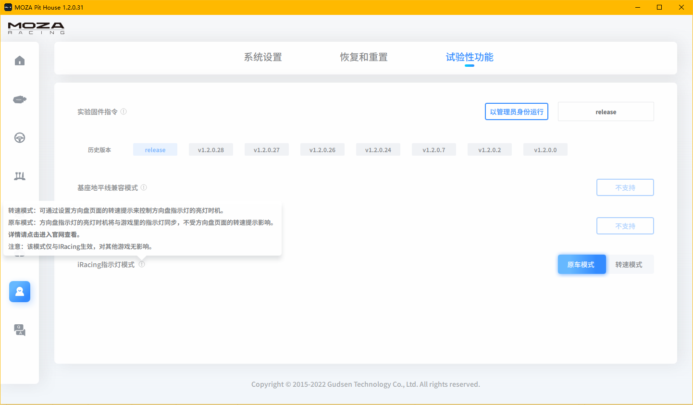Click the MOZA Racing logo

[x=36, y=28]
